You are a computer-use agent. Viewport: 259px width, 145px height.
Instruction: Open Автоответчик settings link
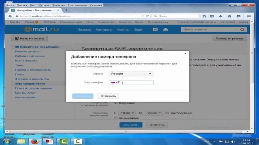pyautogui.click(x=25, y=97)
